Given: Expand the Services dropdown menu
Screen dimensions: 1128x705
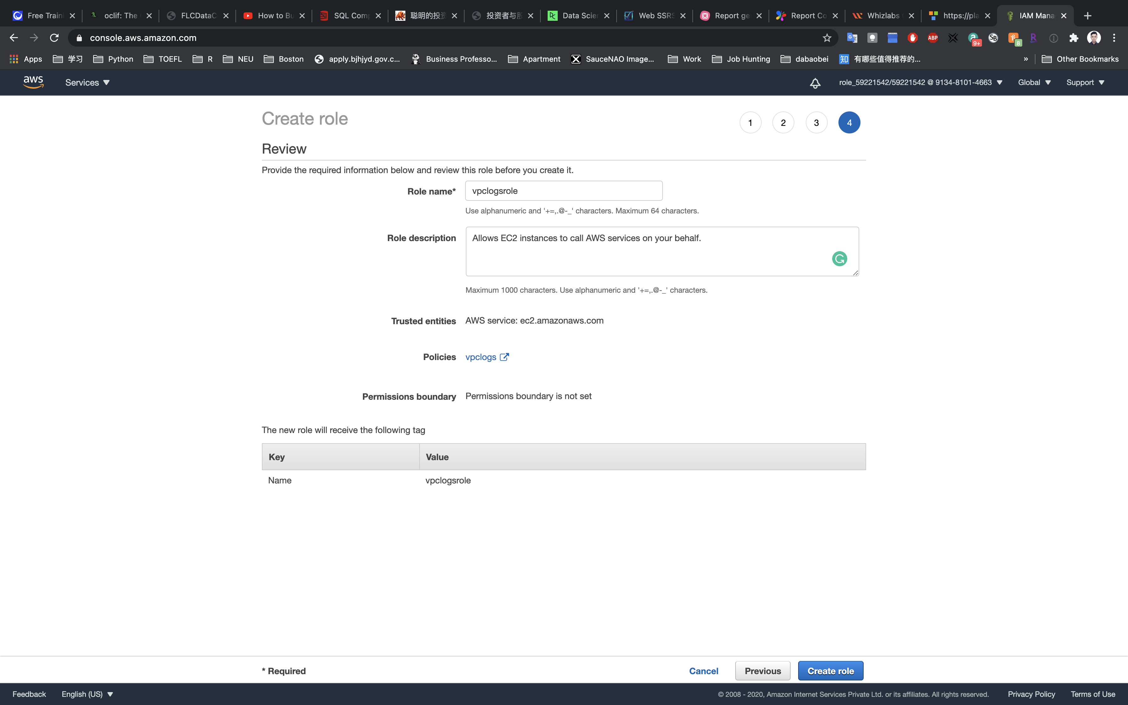Looking at the screenshot, I should tap(87, 82).
